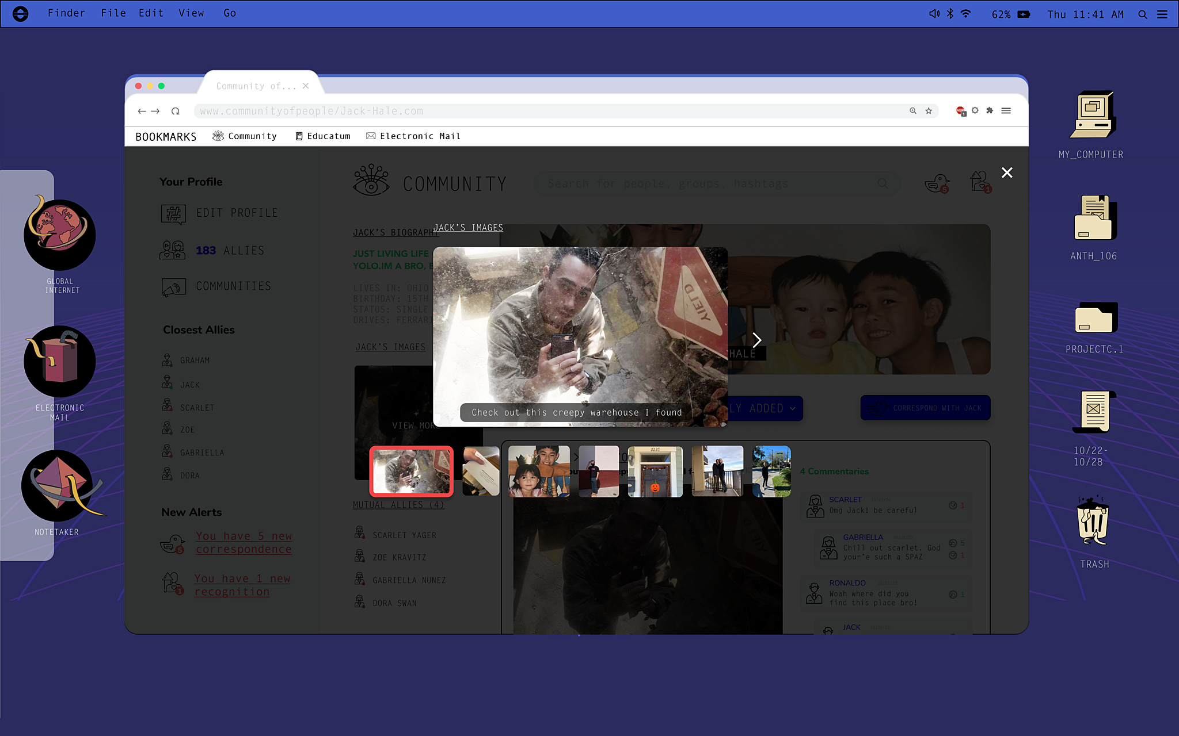
Task: Select the couple on balcony thumbnail
Action: [717, 471]
